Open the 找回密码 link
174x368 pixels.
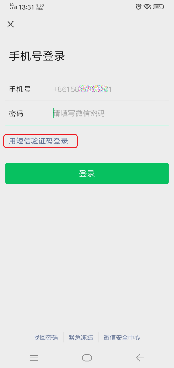46,338
